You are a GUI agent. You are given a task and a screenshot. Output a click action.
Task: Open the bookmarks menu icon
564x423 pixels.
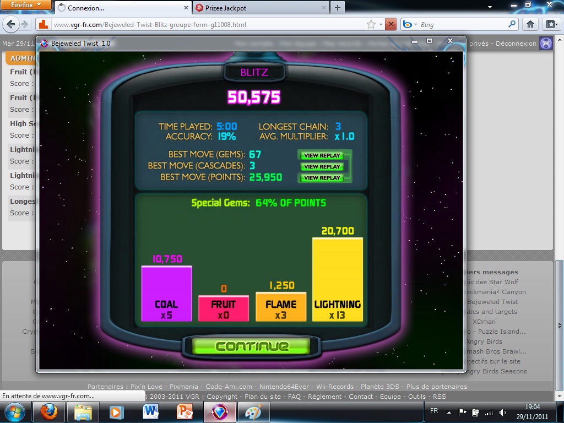550,24
